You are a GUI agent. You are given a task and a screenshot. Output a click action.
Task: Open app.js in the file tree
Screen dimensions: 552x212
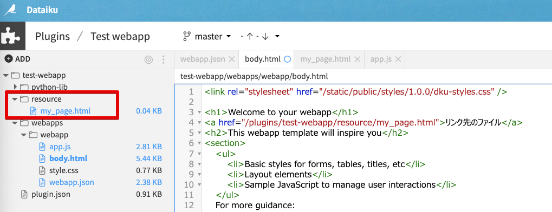click(x=60, y=147)
